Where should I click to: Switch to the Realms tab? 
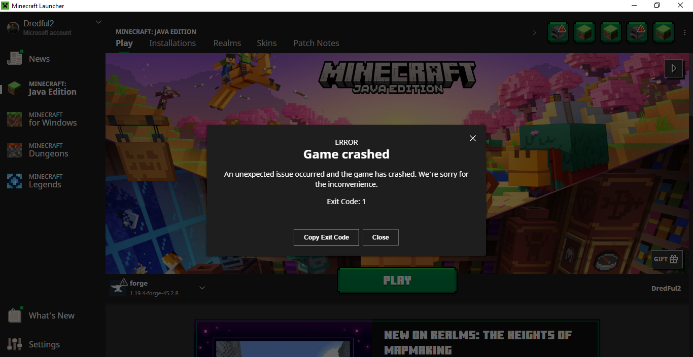(227, 43)
